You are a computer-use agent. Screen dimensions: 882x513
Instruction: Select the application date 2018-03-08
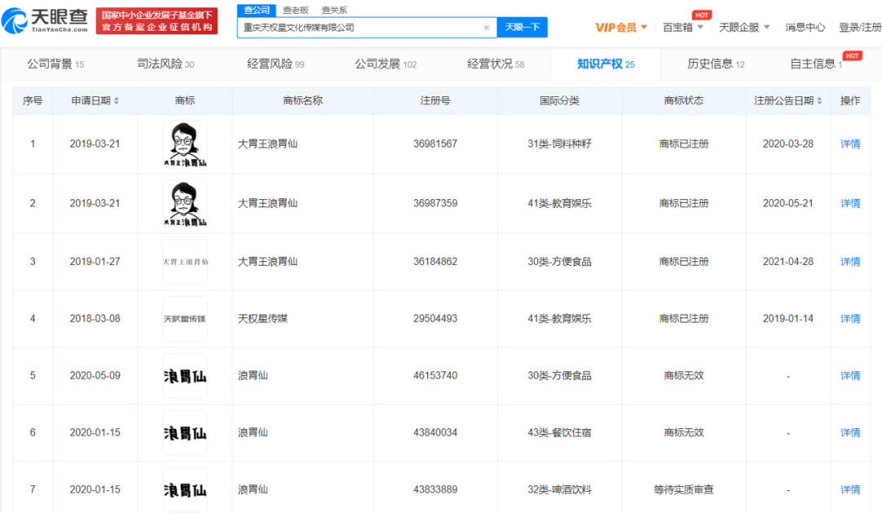[x=95, y=319]
